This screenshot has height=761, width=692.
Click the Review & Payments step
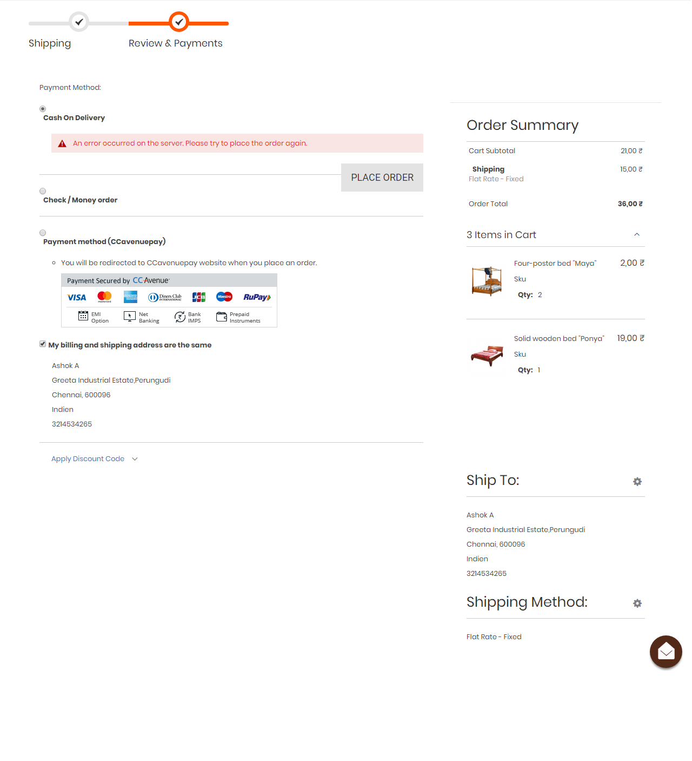pos(175,43)
